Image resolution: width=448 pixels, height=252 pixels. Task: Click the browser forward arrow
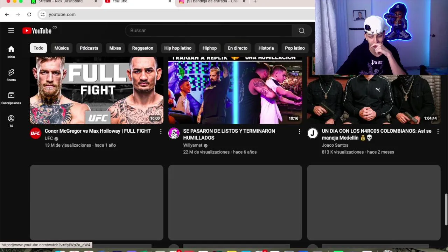18,14
